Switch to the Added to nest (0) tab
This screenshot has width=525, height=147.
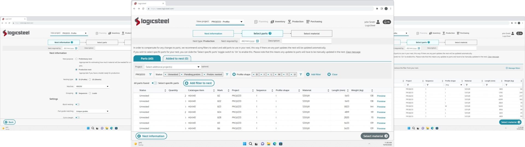pos(177,59)
